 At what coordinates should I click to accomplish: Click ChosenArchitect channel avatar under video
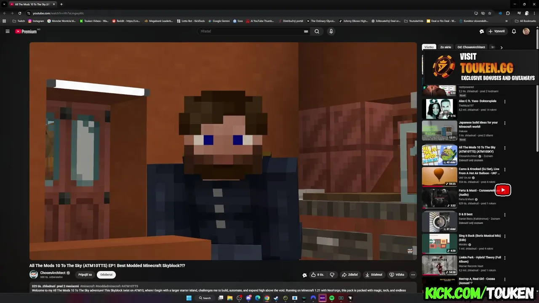tap(34, 274)
